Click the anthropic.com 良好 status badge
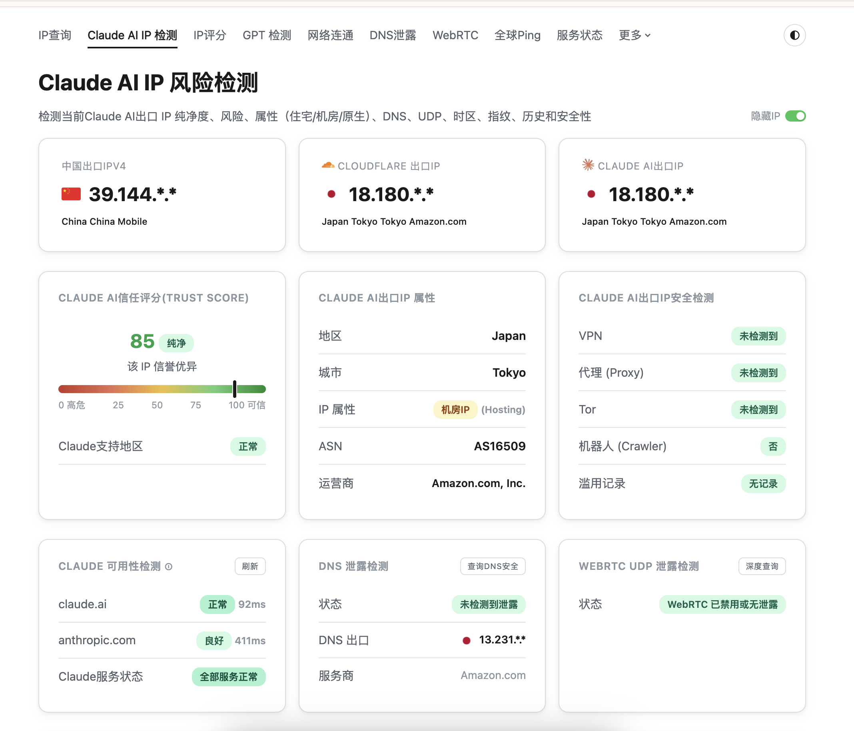 point(214,641)
